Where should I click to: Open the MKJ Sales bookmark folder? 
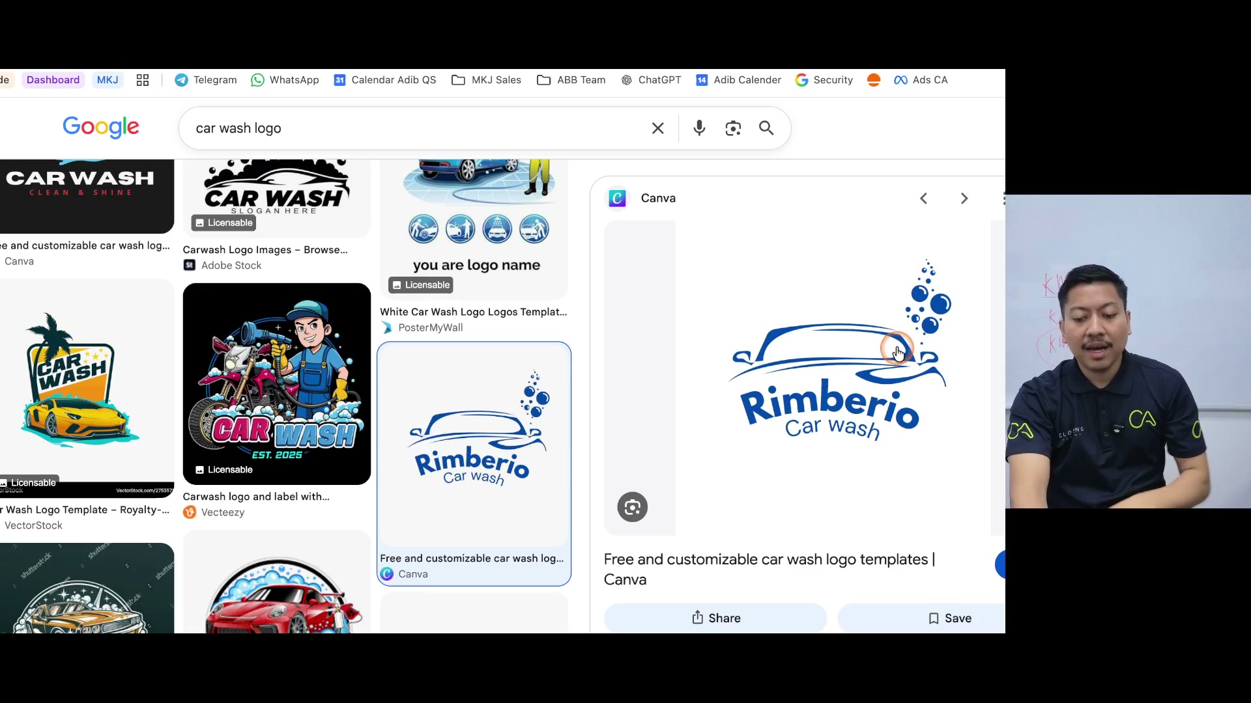coord(487,80)
